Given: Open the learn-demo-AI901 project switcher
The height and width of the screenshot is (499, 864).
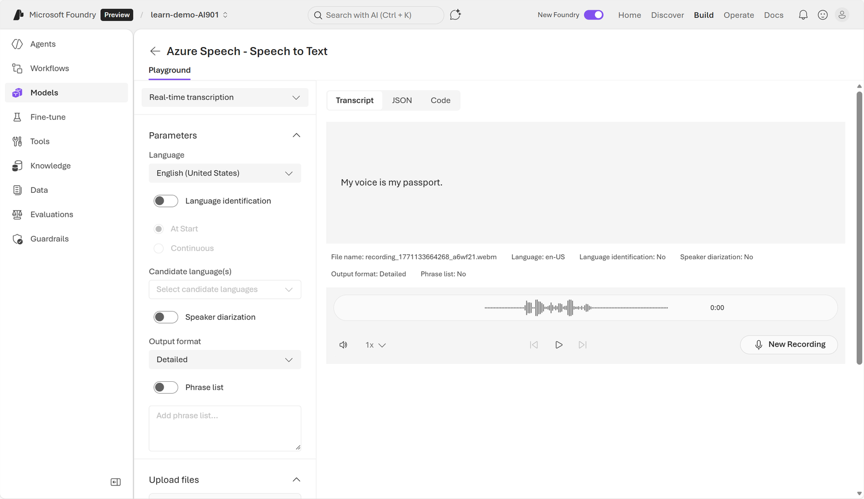Looking at the screenshot, I should 190,15.
